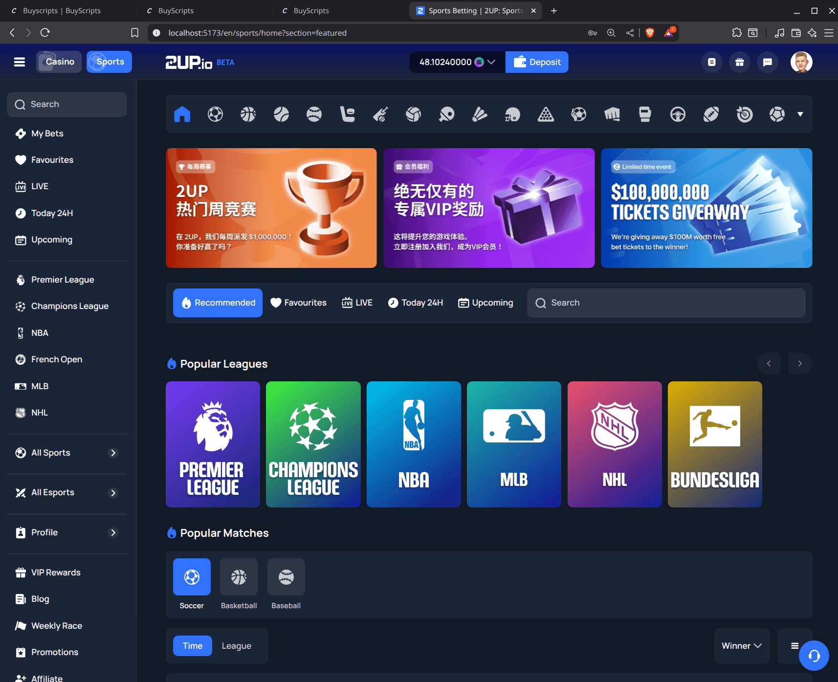Open the LIVE tab in filter bar
This screenshot has height=682, width=838.
point(357,303)
